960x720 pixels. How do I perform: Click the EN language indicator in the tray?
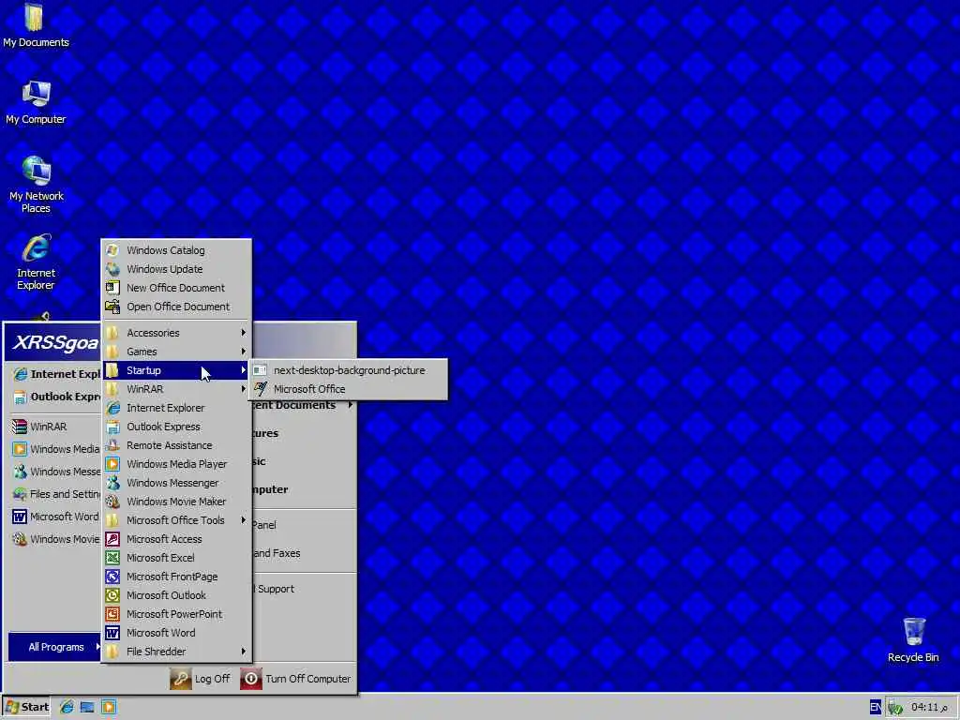[x=876, y=707]
